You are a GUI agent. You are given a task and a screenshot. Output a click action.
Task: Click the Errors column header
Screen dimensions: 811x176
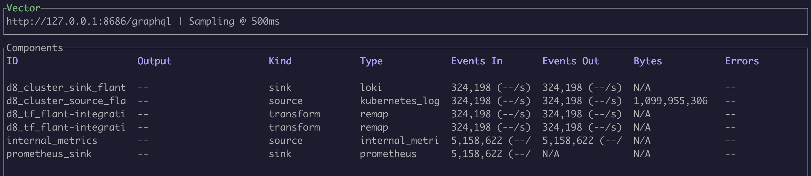742,61
